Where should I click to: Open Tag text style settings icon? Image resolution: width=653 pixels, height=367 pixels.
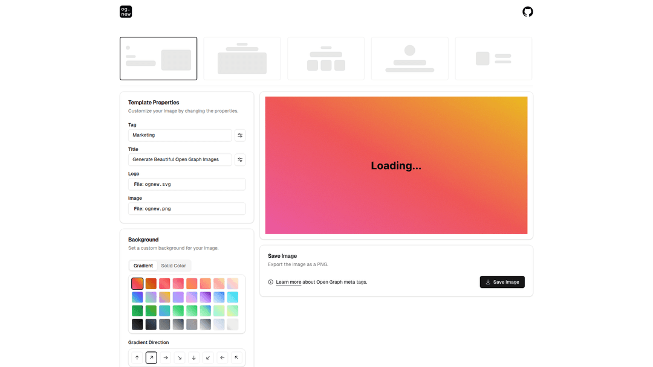click(x=240, y=135)
